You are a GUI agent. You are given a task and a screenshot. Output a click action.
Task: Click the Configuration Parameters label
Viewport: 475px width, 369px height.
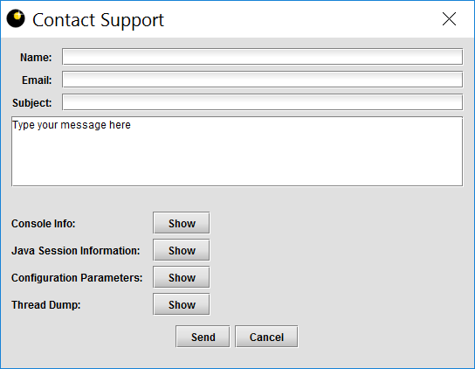point(77,278)
